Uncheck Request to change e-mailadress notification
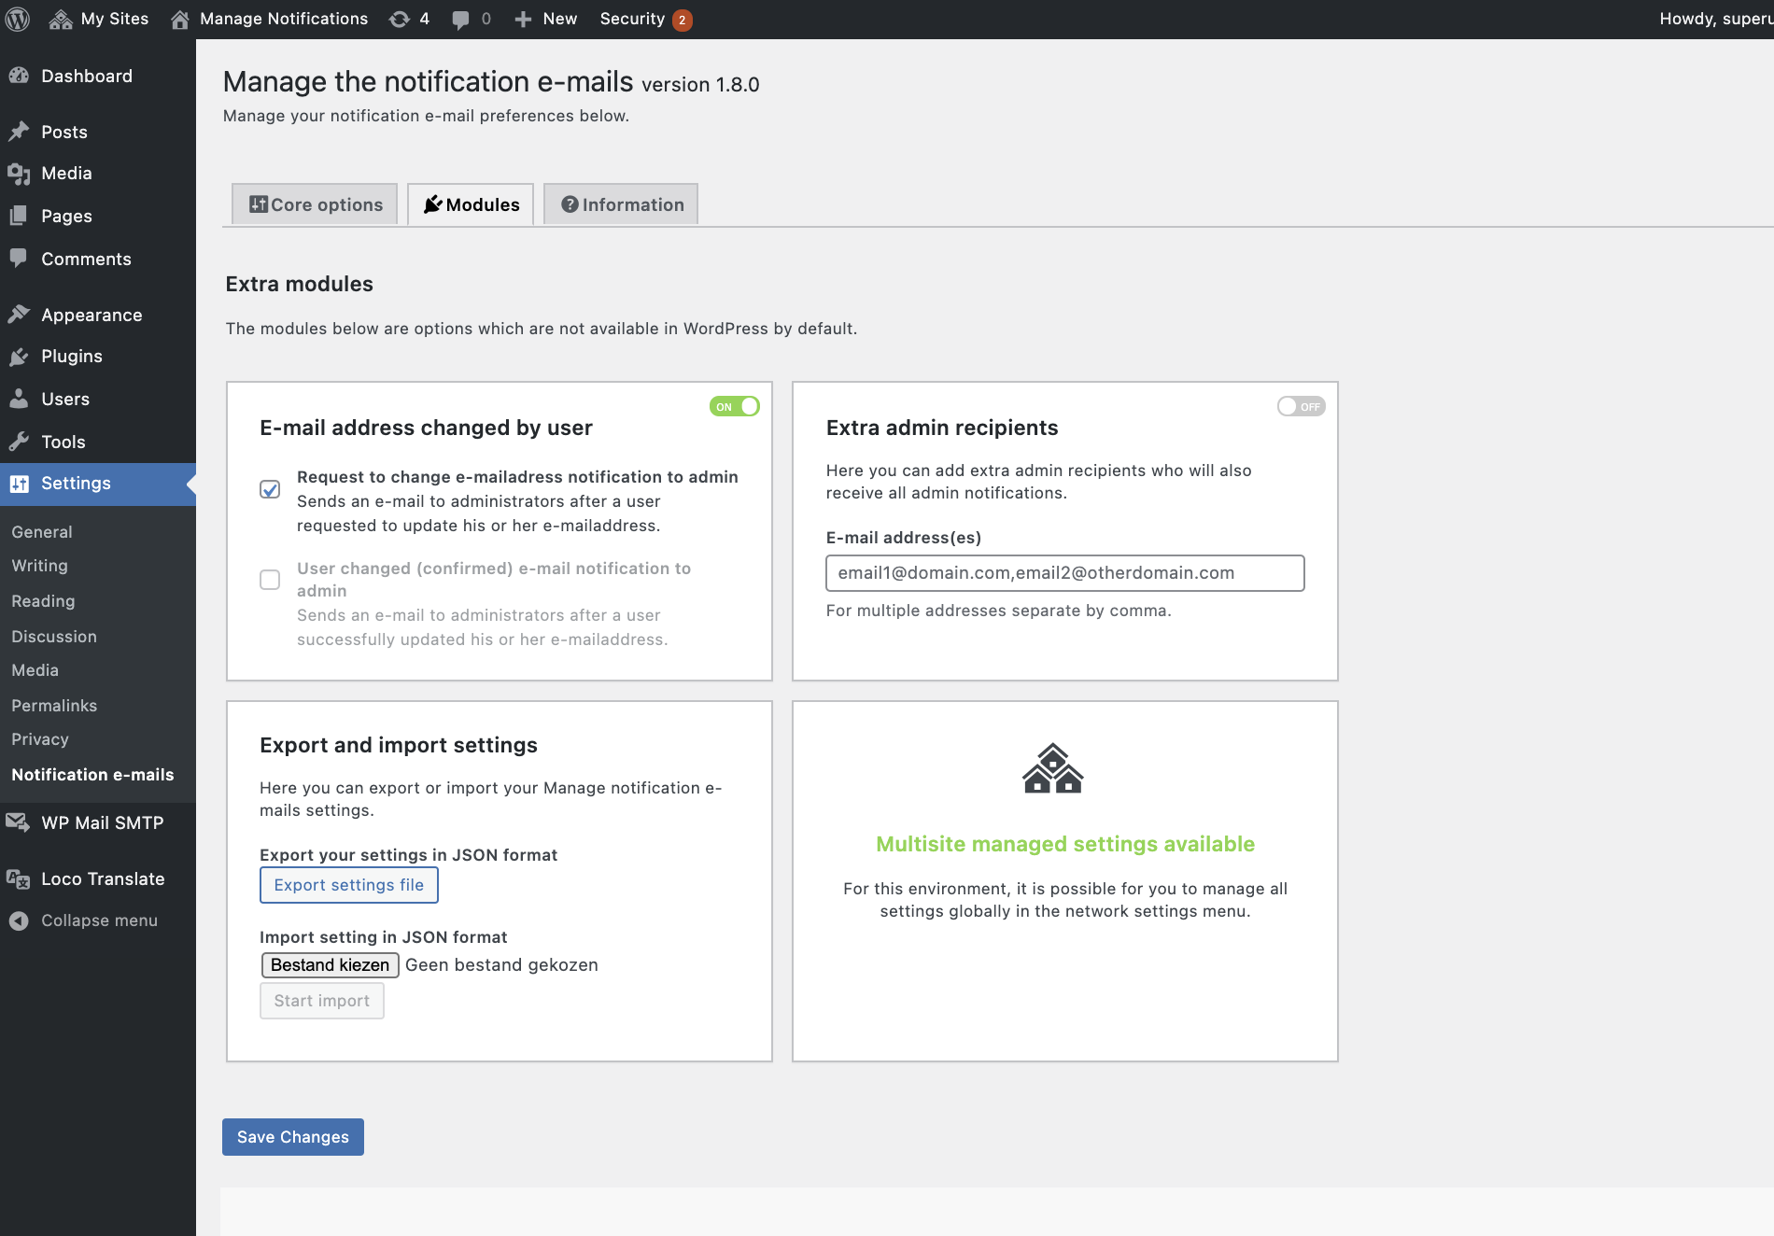Screen dimensions: 1774x1236 (x=270, y=489)
